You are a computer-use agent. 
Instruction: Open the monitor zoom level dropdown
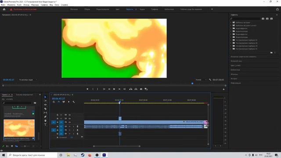pyautogui.click(x=28, y=80)
